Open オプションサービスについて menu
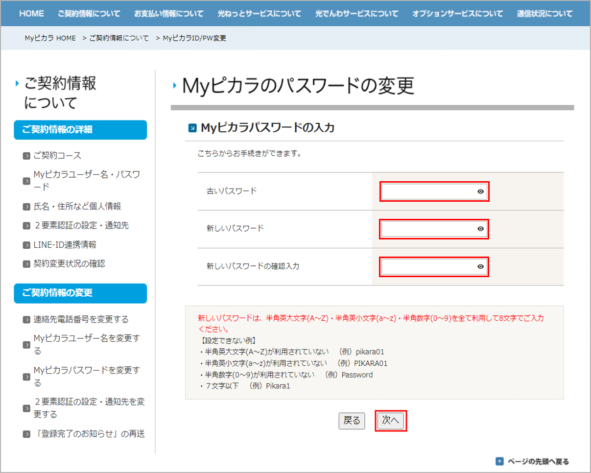This screenshot has width=591, height=473. 457,13
